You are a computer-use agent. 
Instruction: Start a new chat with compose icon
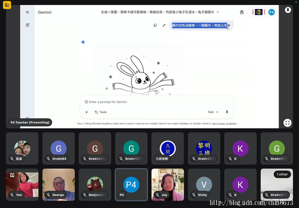tap(27, 24)
